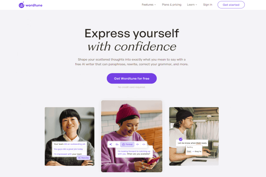266x177 pixels.
Task: Select the Formal tone option
Action: click(127, 144)
